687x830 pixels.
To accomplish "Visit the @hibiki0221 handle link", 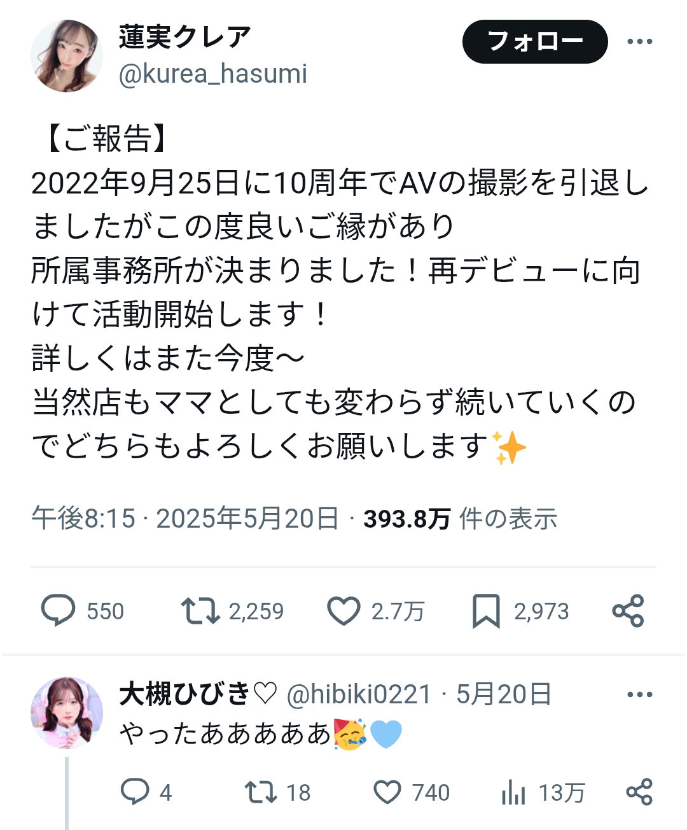I will click(x=359, y=694).
